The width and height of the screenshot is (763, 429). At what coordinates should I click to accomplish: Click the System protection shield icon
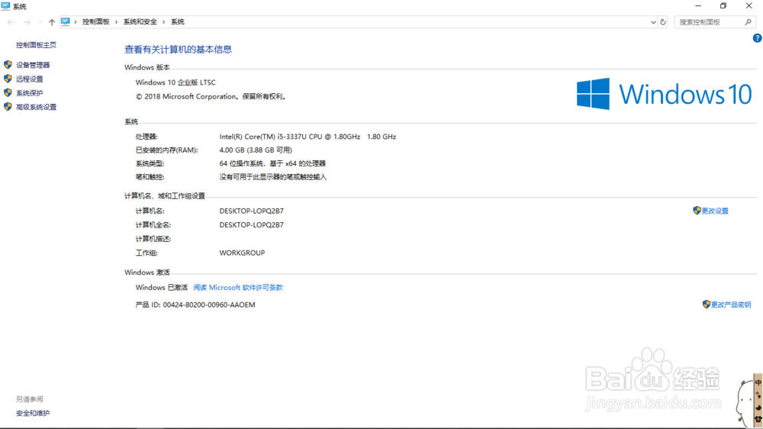click(x=8, y=92)
